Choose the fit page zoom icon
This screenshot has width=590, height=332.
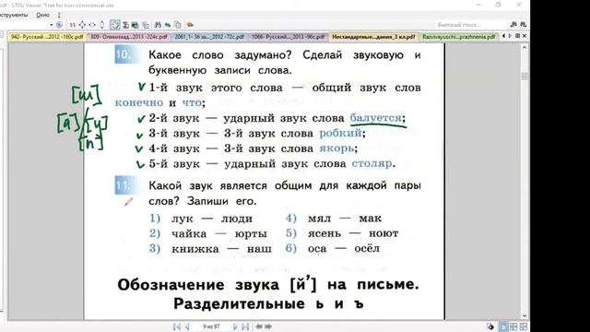pos(82,25)
